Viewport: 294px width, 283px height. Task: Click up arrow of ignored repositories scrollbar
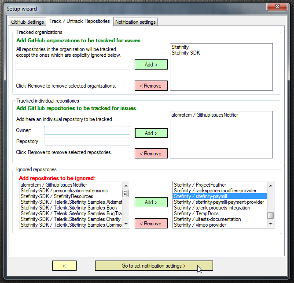pyautogui.click(x=271, y=186)
